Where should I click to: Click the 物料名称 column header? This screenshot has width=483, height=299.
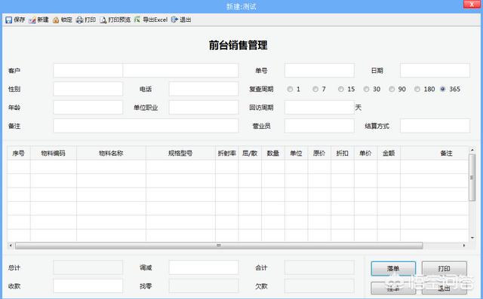pos(111,153)
